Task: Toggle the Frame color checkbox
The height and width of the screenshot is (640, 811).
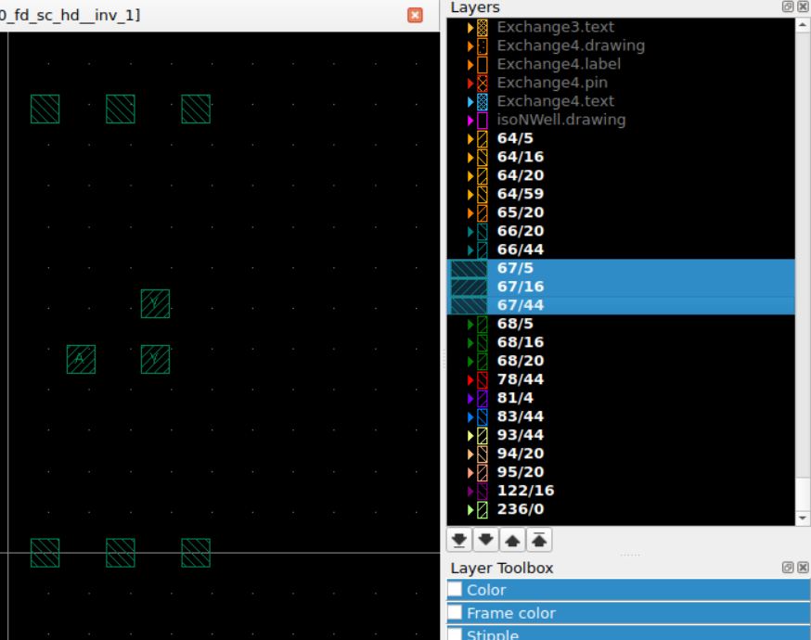Action: click(456, 612)
